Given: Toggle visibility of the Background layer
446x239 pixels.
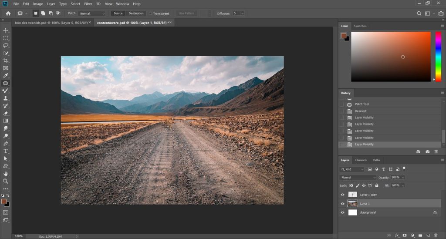Looking at the screenshot, I should pyautogui.click(x=342, y=212).
